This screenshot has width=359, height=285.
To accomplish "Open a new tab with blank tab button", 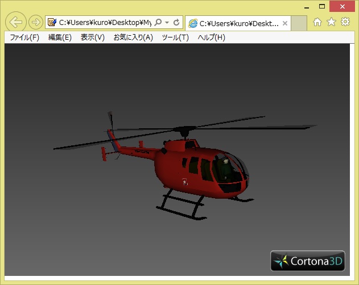I will pyautogui.click(x=299, y=23).
